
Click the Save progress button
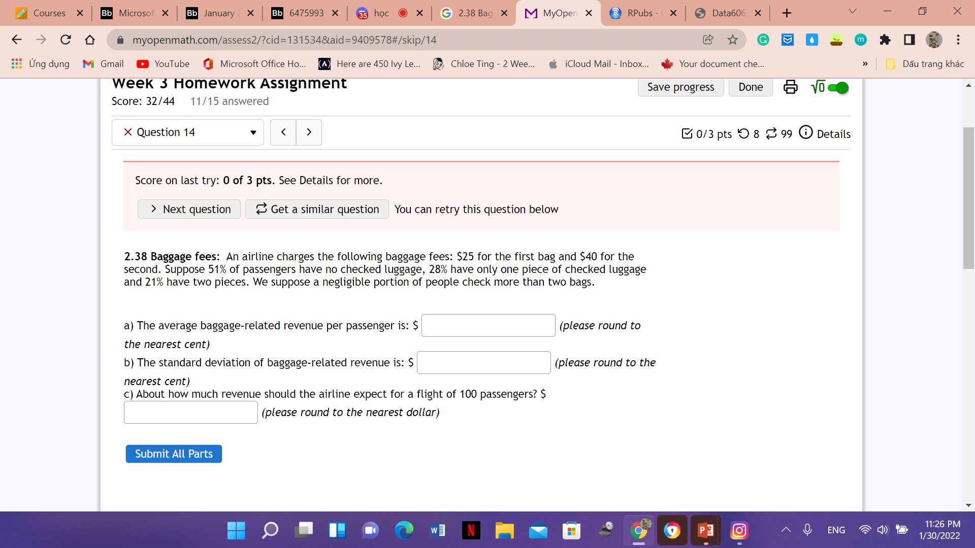[680, 87]
